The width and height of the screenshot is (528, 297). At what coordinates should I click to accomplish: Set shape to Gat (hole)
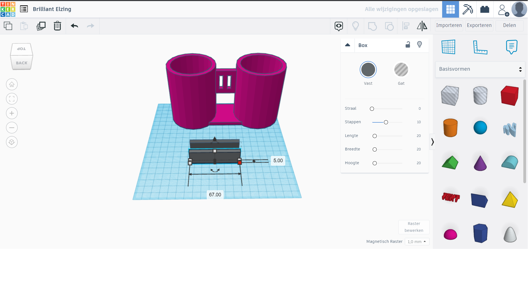click(x=401, y=70)
